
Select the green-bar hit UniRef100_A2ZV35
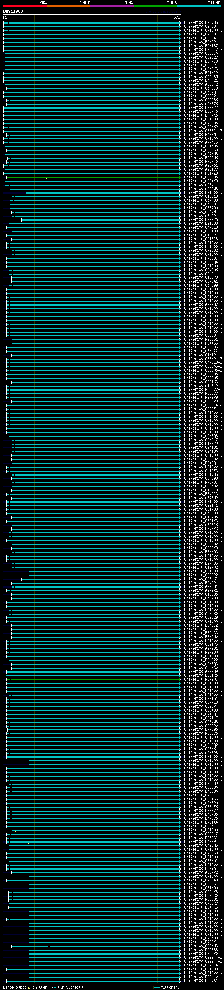pos(201,177)
